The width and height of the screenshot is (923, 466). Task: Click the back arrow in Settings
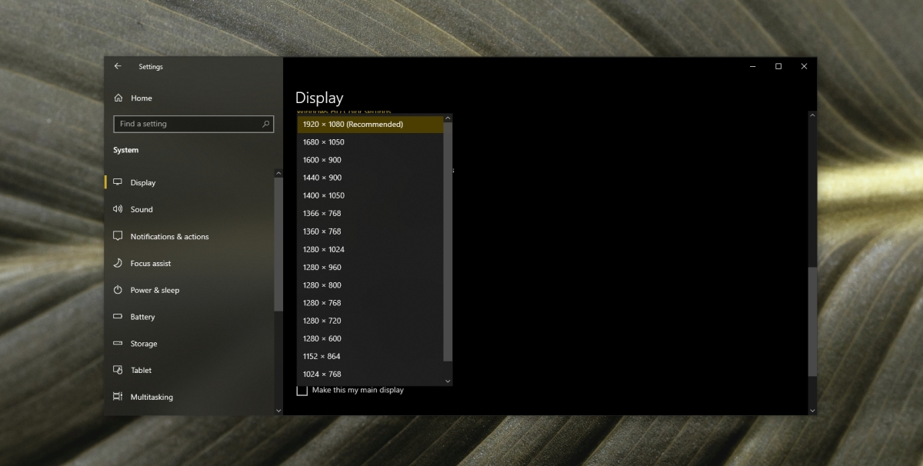click(x=118, y=66)
